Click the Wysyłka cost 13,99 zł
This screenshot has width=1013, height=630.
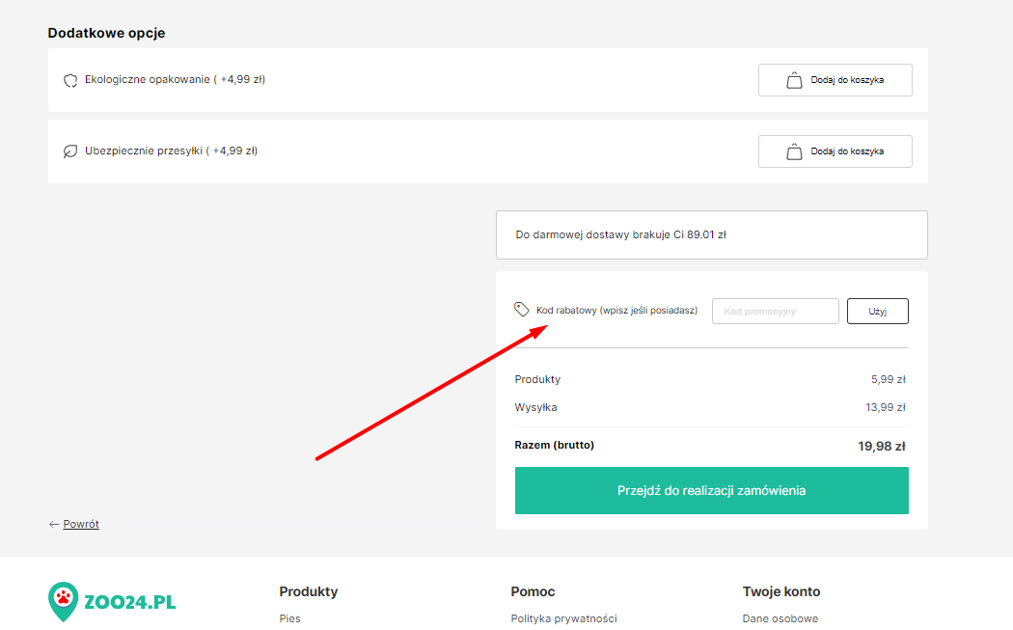tap(885, 407)
